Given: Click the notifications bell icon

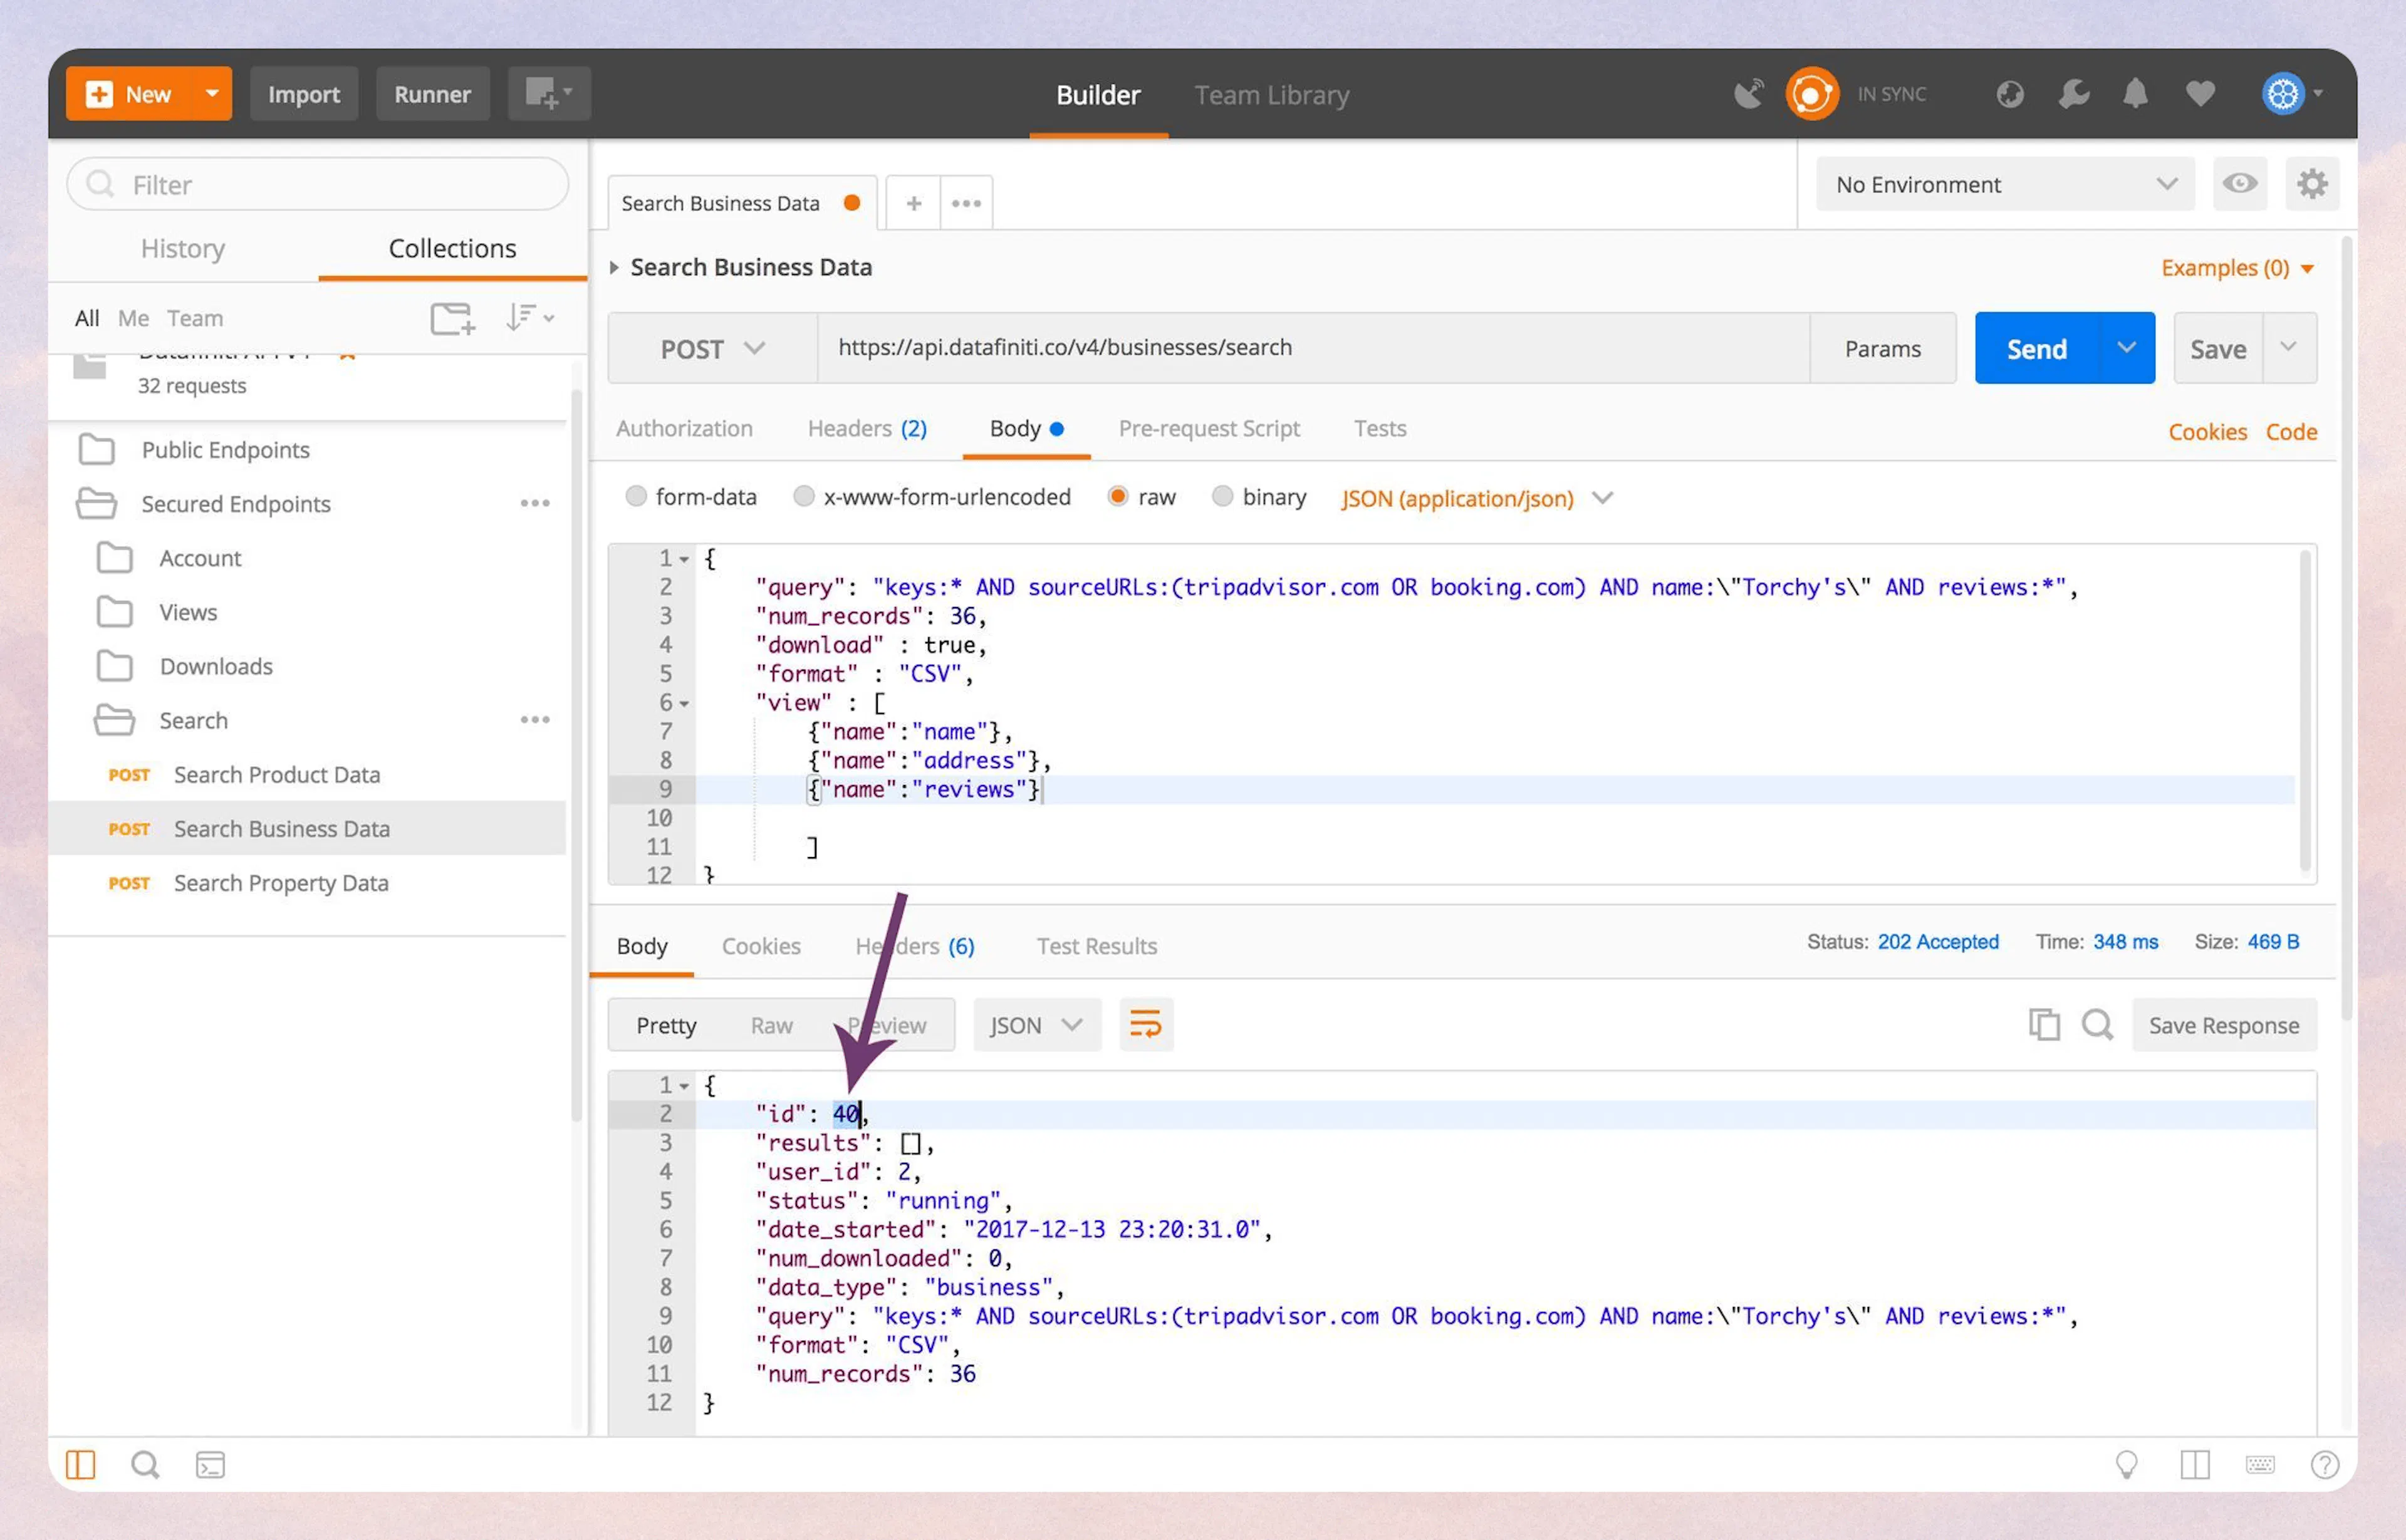Looking at the screenshot, I should pos(2135,94).
